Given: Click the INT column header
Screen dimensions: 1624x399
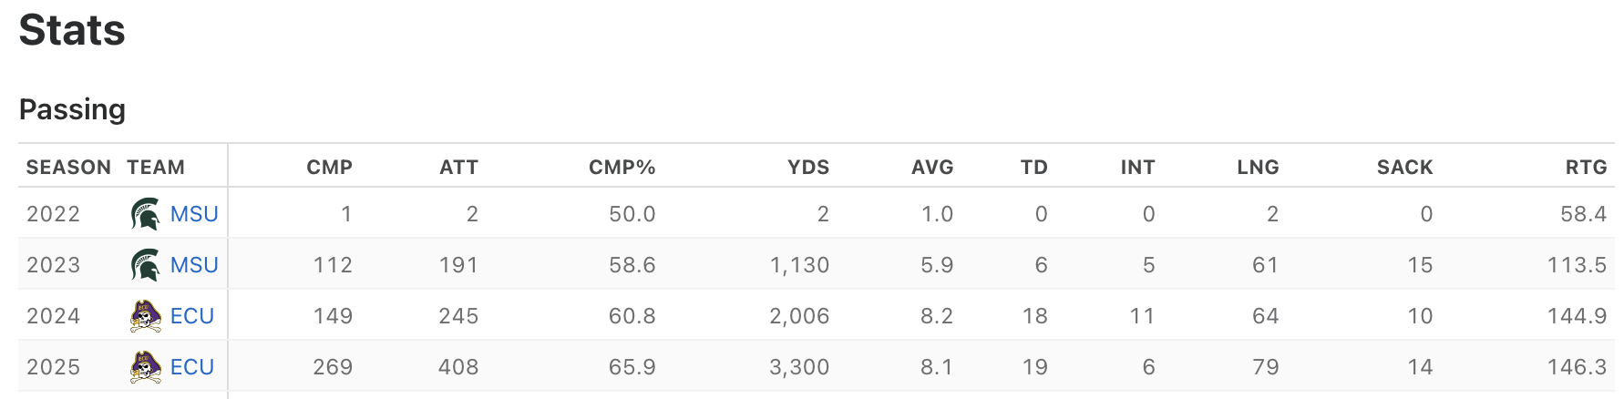Looking at the screenshot, I should point(1137,168).
